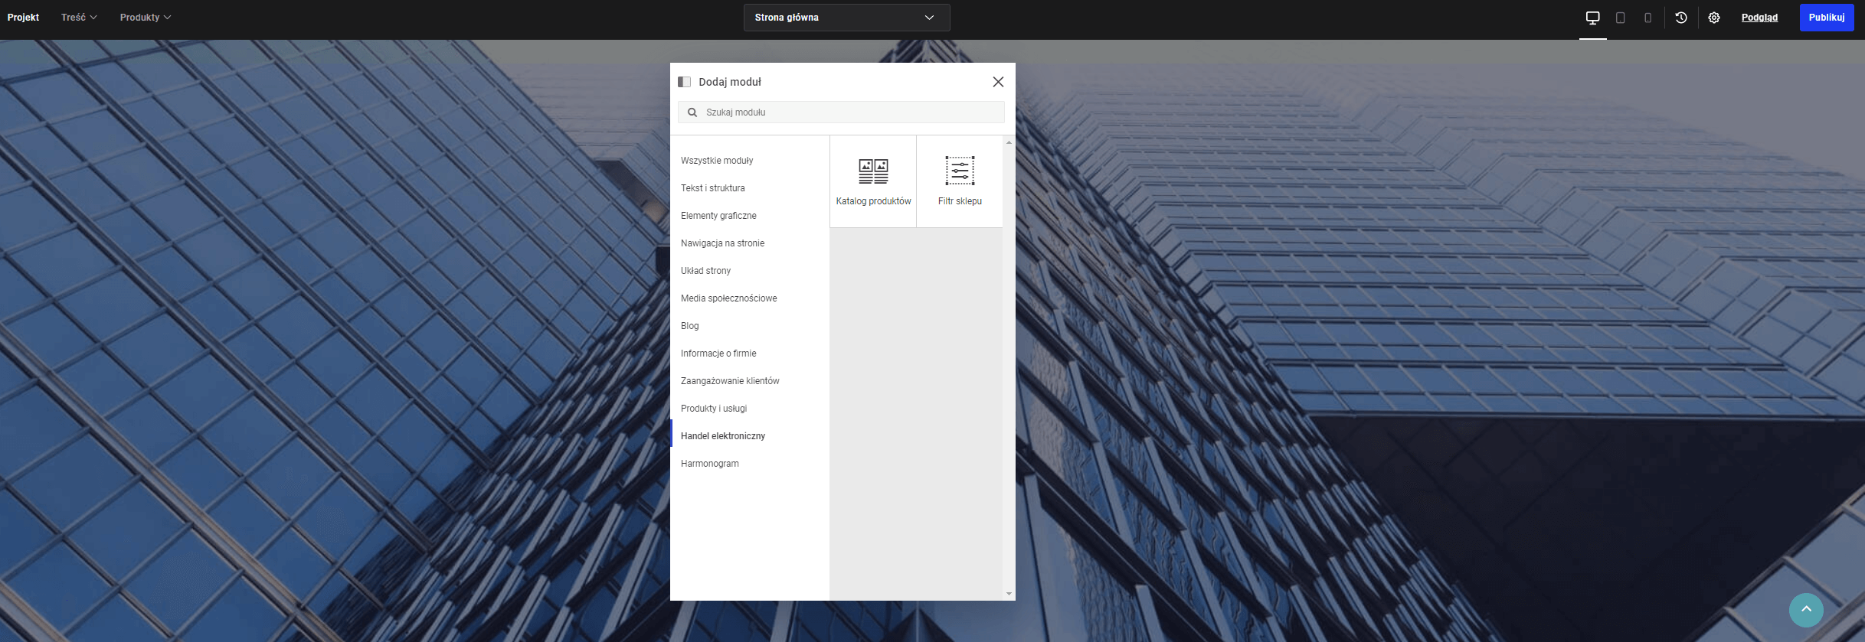This screenshot has height=642, width=1865.
Task: Close the Dodaj moduł dialog
Action: pos(998,82)
